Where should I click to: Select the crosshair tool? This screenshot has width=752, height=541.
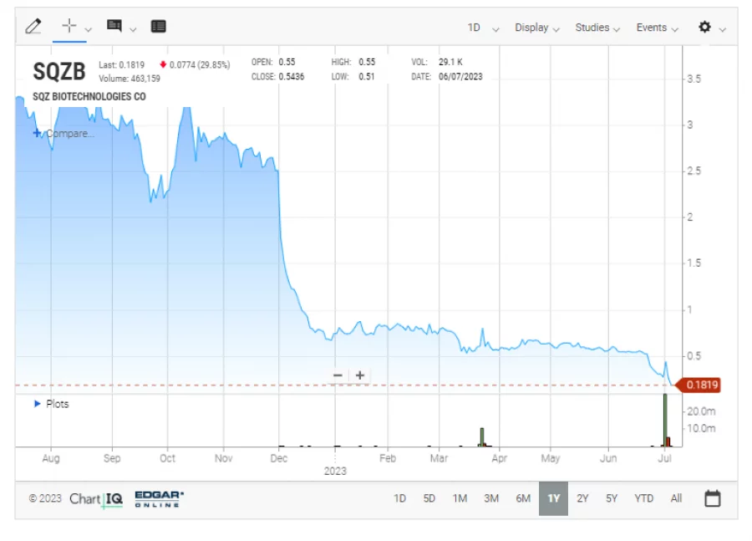(68, 23)
